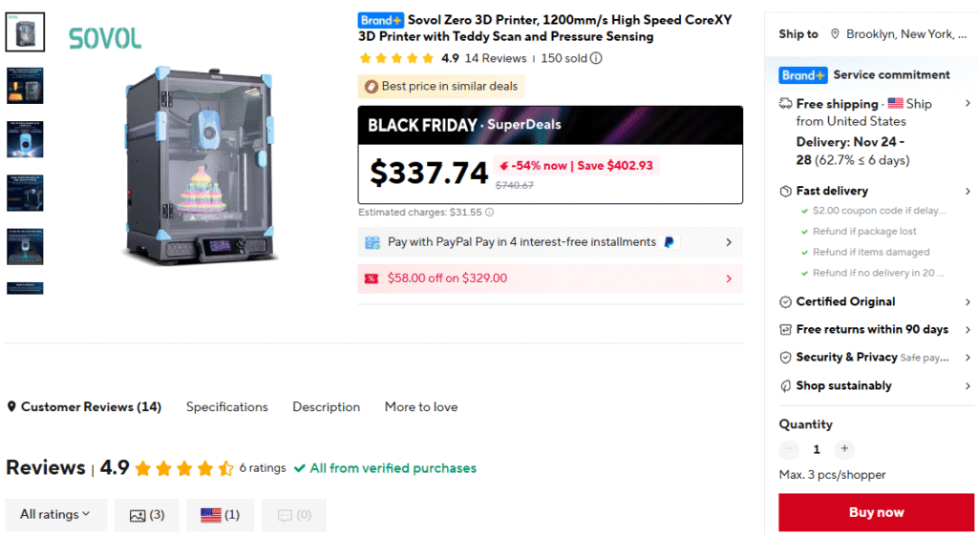Click the Security & Privacy shield icon
Viewport: 978px width, 535px height.
click(785, 358)
